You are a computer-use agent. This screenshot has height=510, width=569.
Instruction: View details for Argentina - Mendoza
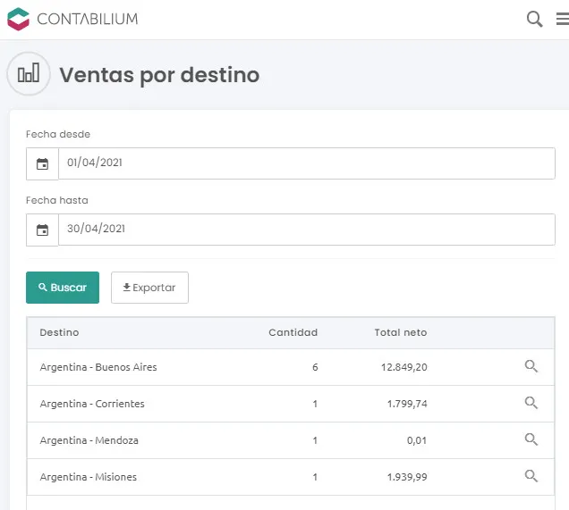(531, 439)
